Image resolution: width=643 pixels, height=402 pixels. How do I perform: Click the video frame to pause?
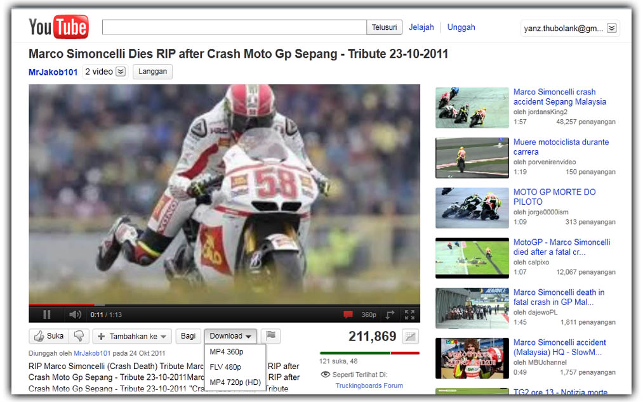click(x=224, y=194)
